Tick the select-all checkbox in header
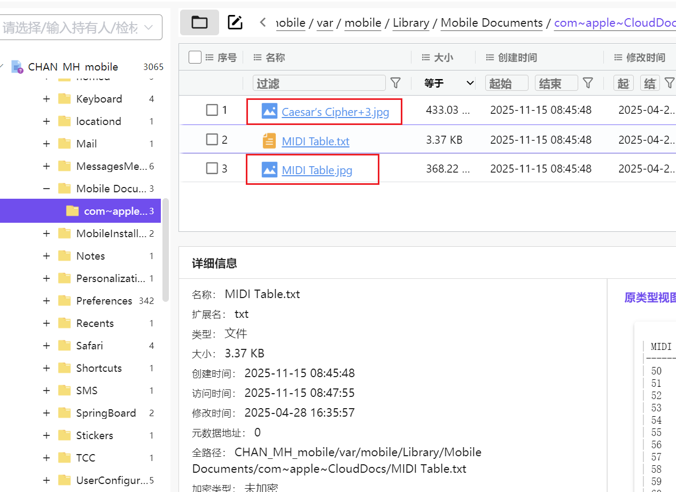 [x=195, y=57]
